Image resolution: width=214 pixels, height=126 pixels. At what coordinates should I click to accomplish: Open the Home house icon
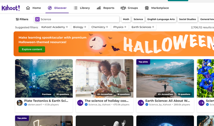28,8
